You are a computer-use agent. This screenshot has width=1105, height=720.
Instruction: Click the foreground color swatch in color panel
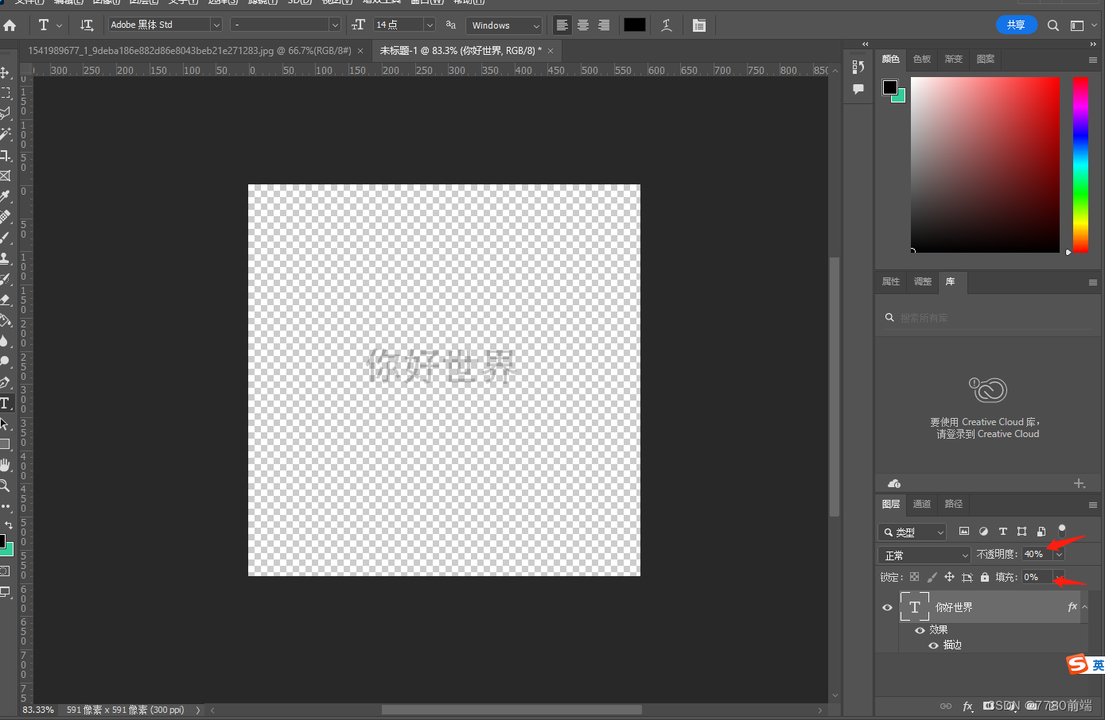(x=890, y=87)
